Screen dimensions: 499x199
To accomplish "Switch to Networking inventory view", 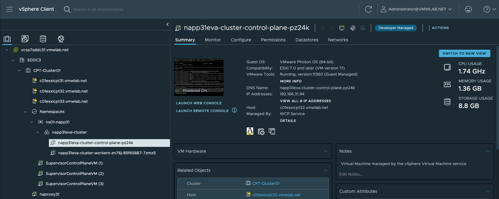I will 61,39.
